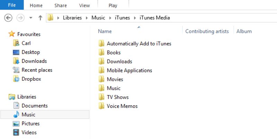The image size is (277, 139).
Task: Sort by the Name column header
Action: [x=105, y=31]
